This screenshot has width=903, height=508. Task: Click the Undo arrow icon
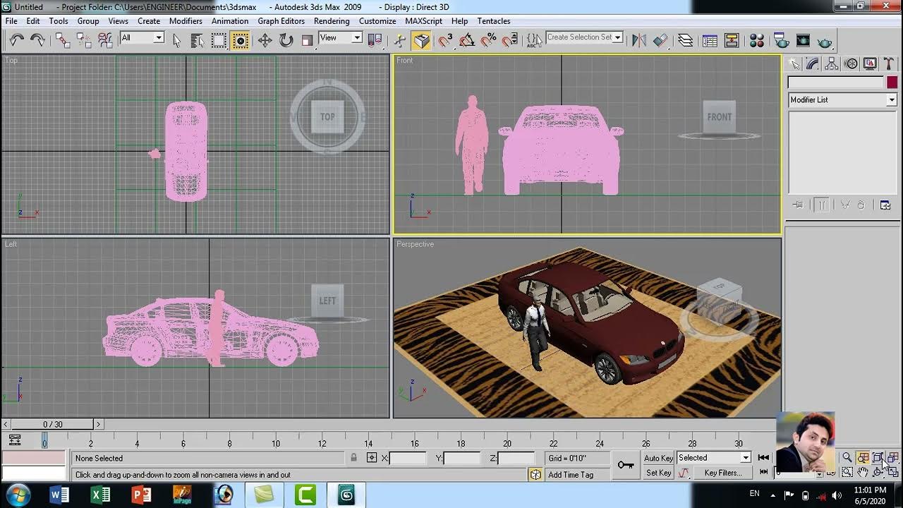(17, 40)
